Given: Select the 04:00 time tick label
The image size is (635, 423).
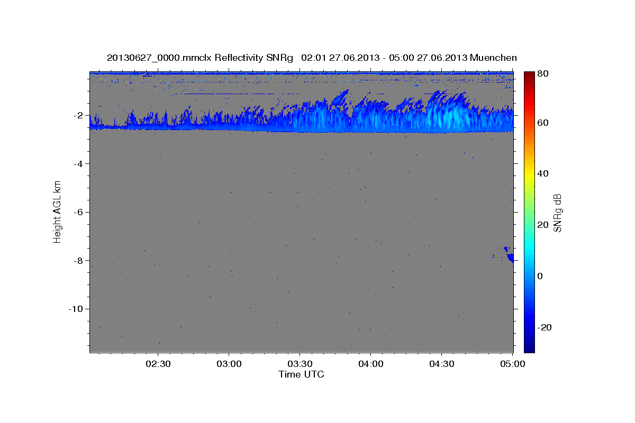Looking at the screenshot, I should [370, 364].
